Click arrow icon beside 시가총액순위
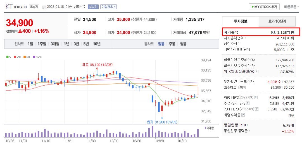 (245, 38)
